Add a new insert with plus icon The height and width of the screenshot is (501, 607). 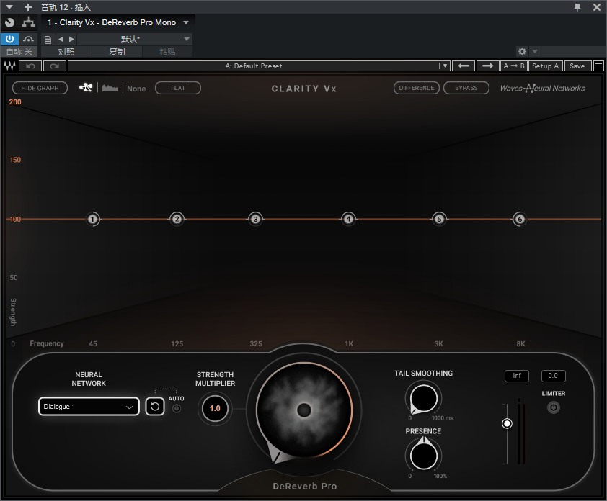(x=28, y=7)
